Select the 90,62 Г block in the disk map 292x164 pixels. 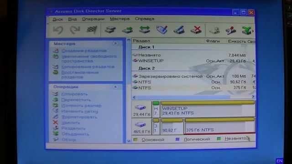[172, 126]
